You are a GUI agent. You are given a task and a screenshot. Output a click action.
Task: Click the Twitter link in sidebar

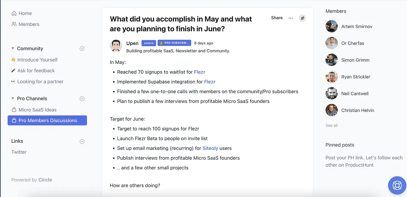[x=19, y=152]
